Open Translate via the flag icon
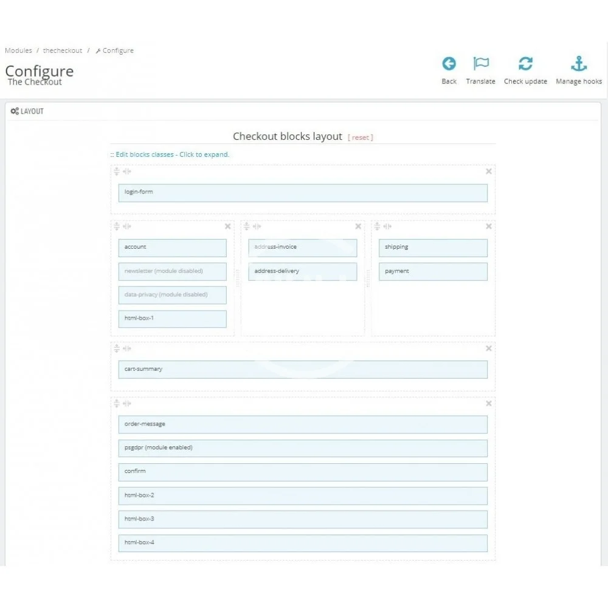Screen dimensions: 608x608 tap(480, 64)
